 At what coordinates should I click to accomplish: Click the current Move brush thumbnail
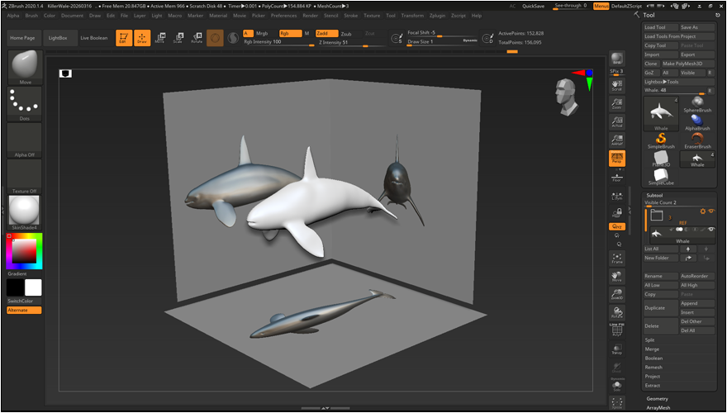click(x=24, y=66)
